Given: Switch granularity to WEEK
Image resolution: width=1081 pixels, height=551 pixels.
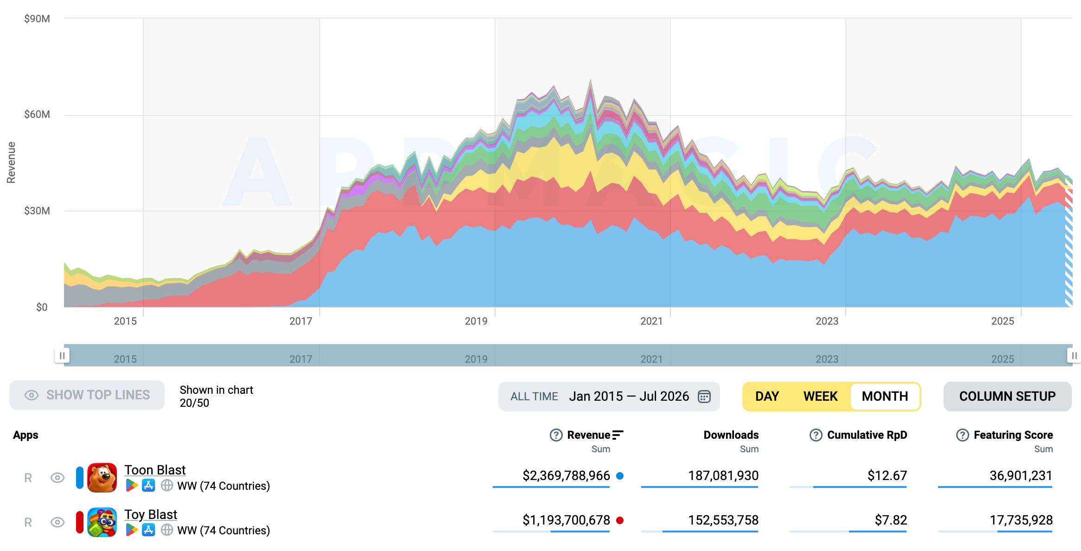Looking at the screenshot, I should tap(820, 397).
